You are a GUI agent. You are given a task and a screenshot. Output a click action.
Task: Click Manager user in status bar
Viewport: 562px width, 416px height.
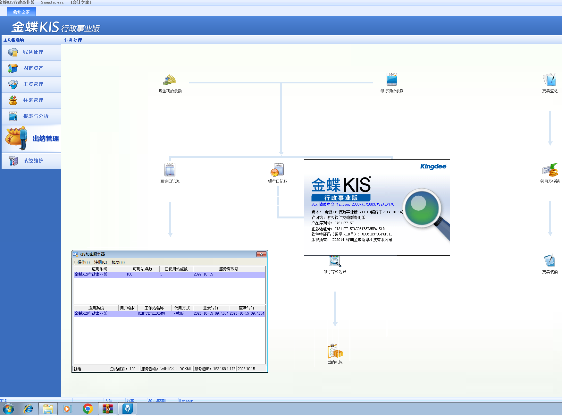click(186, 401)
